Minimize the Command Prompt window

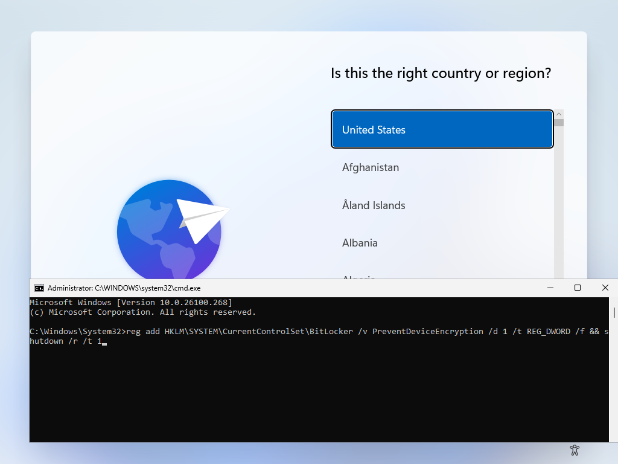(550, 288)
